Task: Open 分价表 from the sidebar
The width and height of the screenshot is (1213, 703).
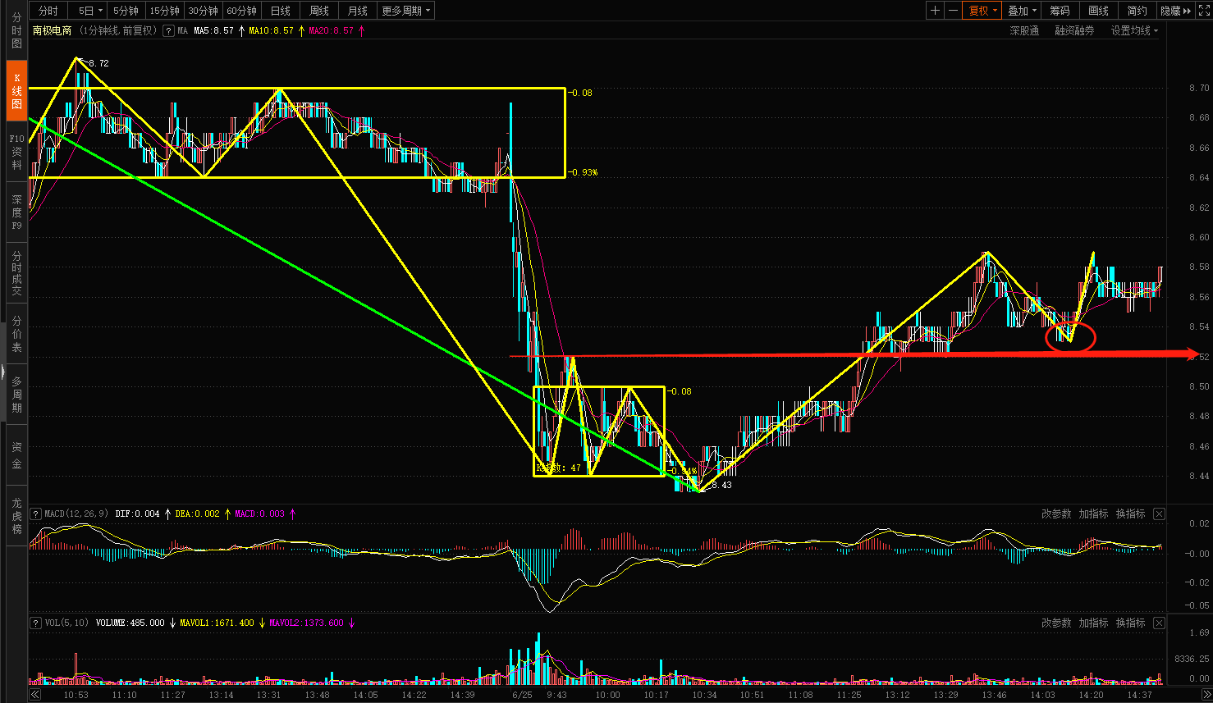Action: 16,334
